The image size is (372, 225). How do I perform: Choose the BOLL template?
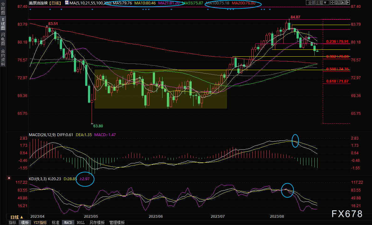pos(81,222)
